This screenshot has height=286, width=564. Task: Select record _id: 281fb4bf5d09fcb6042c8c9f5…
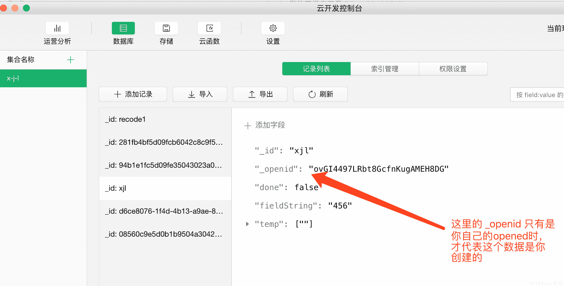(165, 142)
